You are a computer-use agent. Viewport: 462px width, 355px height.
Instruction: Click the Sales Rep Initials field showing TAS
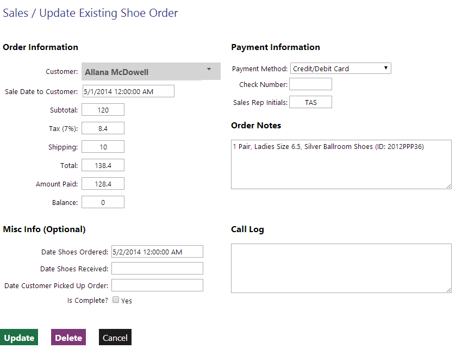coord(310,102)
